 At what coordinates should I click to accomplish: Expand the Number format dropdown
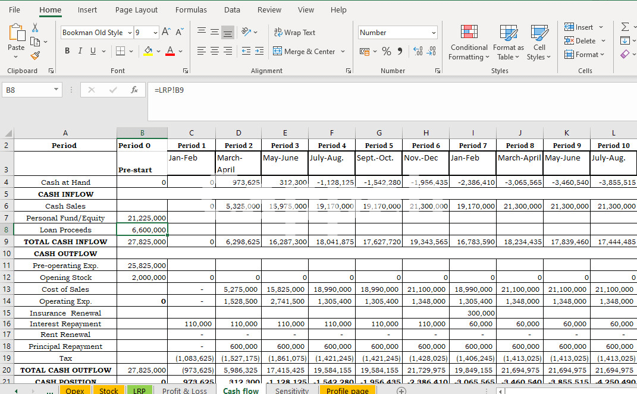click(433, 33)
